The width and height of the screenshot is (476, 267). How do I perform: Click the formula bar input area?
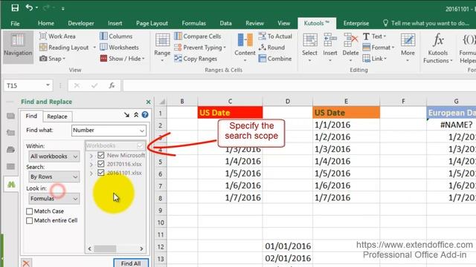pyautogui.click(x=299, y=86)
